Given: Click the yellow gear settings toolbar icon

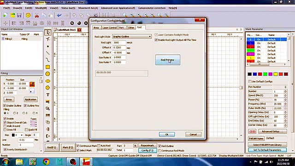Looking at the screenshot, I should click(28, 15).
